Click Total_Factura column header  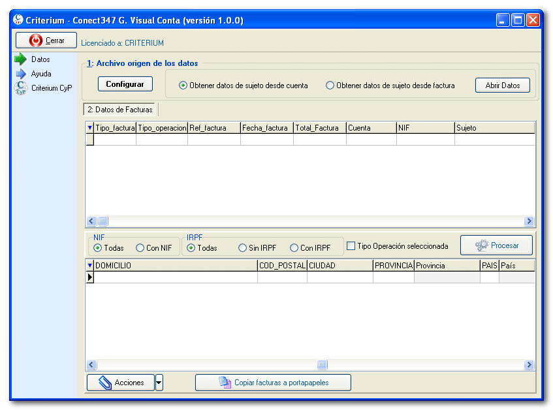pos(320,128)
